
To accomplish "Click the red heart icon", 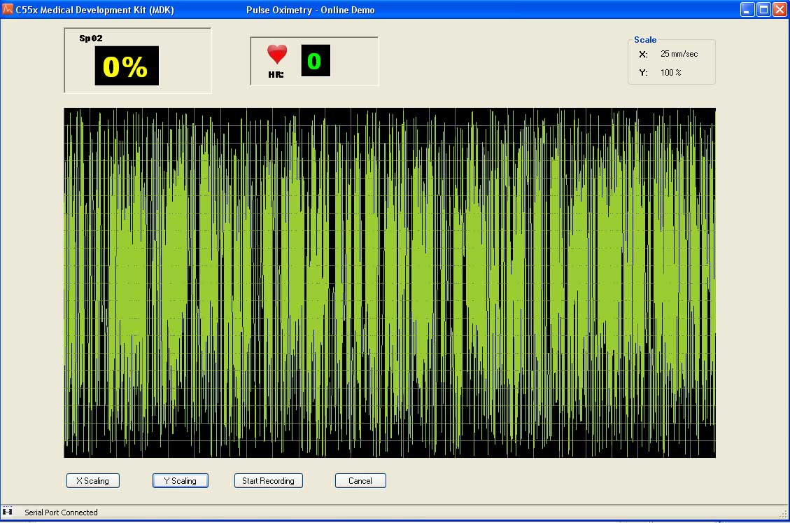I will tap(277, 54).
